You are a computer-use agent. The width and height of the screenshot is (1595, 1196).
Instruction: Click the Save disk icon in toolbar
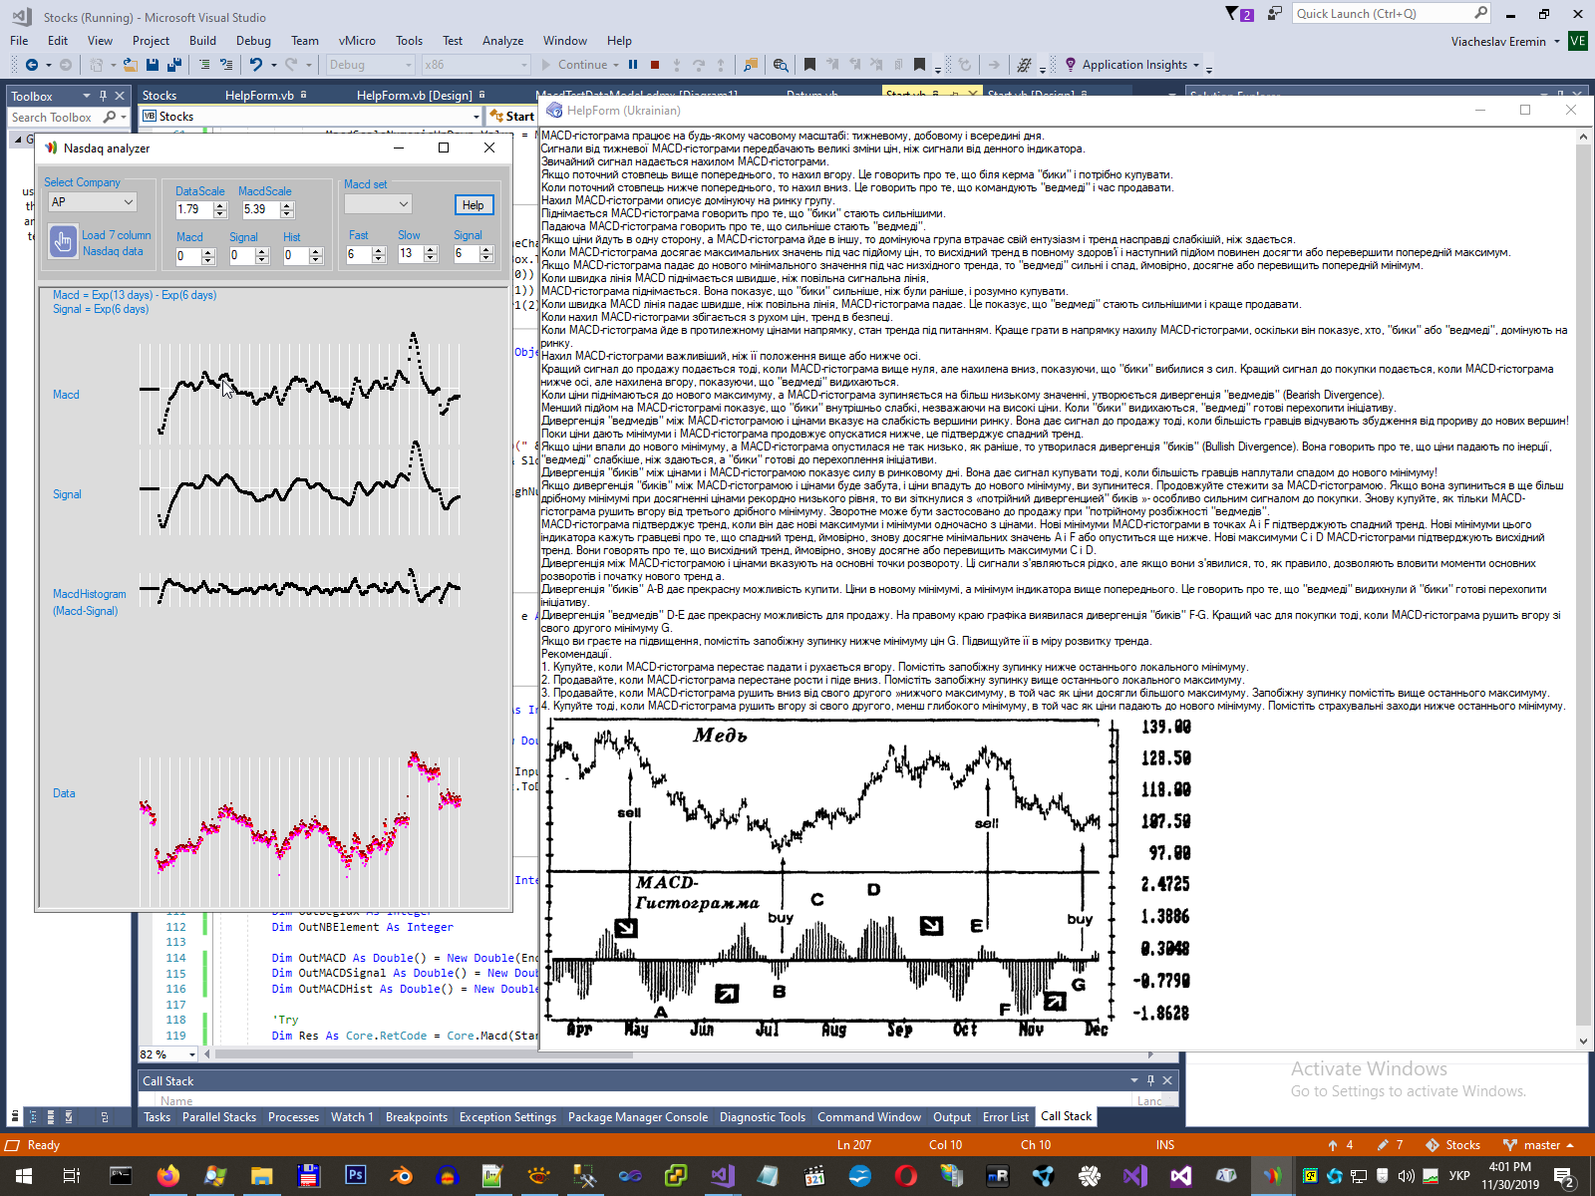click(x=153, y=65)
